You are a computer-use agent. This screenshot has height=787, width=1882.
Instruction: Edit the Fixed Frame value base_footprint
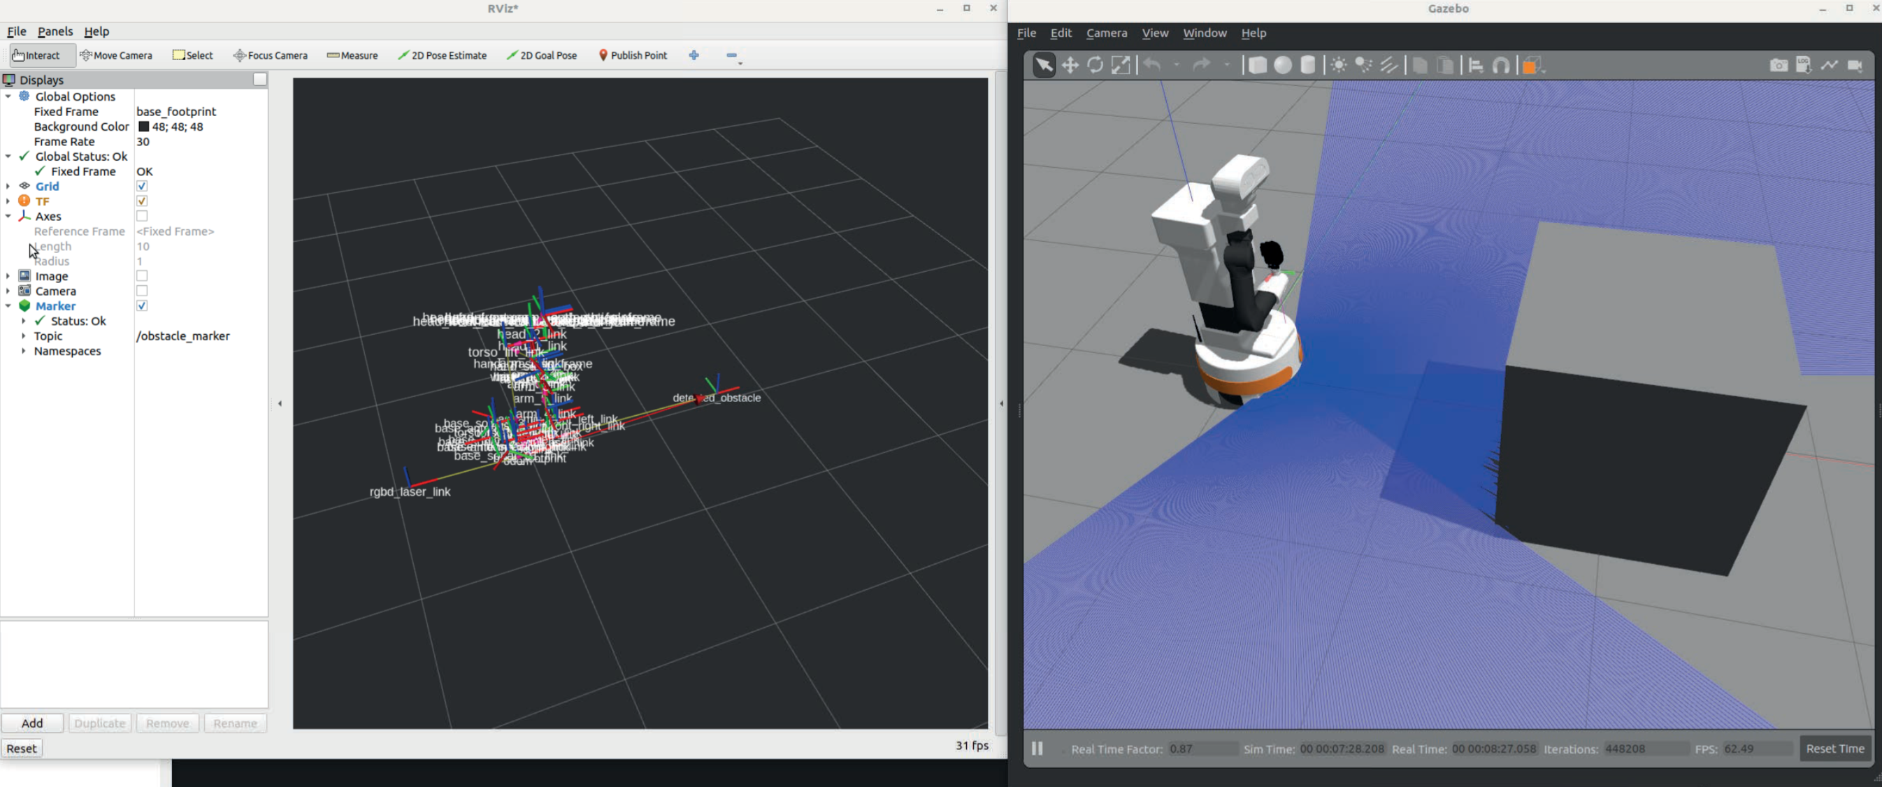176,112
